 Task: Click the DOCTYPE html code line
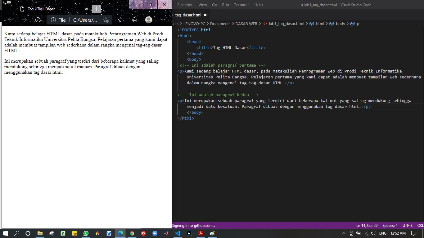coord(195,30)
